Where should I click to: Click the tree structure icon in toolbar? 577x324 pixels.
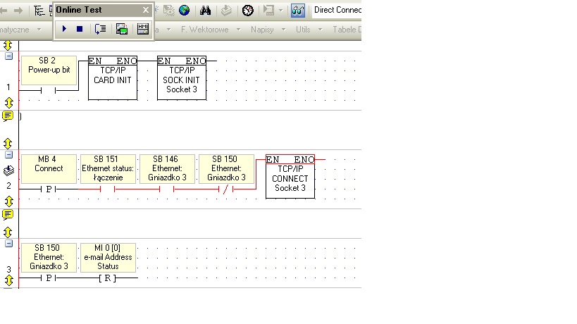(x=39, y=11)
